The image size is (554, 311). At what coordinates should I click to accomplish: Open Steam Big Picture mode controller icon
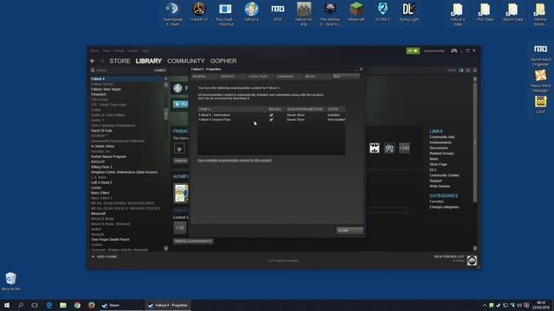click(x=454, y=51)
